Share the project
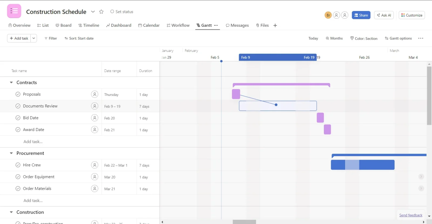 coord(361,15)
